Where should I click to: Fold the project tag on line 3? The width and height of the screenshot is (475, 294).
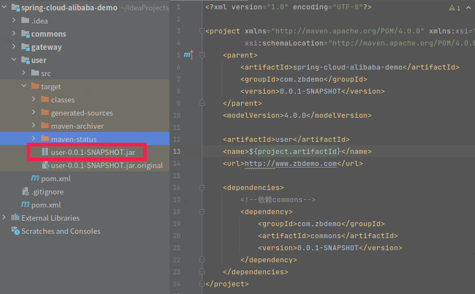point(202,31)
